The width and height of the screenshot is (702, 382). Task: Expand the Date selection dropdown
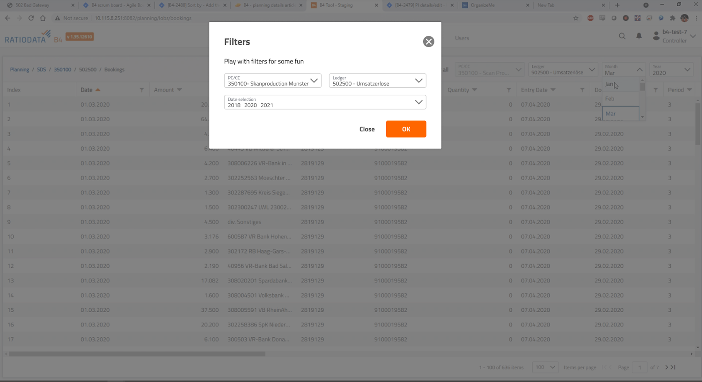[418, 102]
